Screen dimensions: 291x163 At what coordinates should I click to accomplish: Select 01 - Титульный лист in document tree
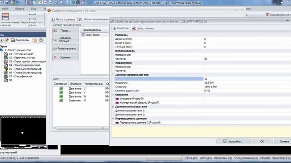click(21, 54)
